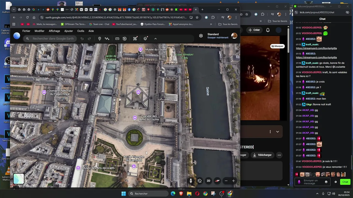Bookmark this page with the star
The width and height of the screenshot is (353, 198).
tap(197, 17)
